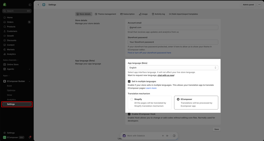The width and height of the screenshot is (264, 141).
Task: Open the App language dropdown
Action: click(173, 68)
